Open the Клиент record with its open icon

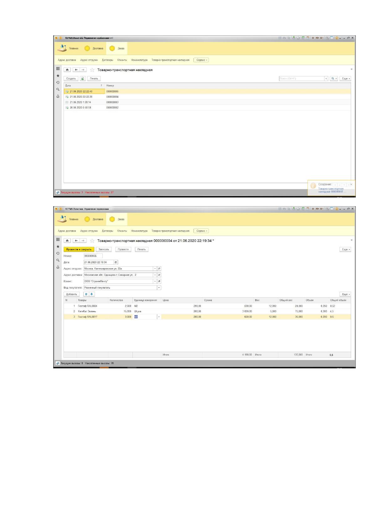[159, 281]
